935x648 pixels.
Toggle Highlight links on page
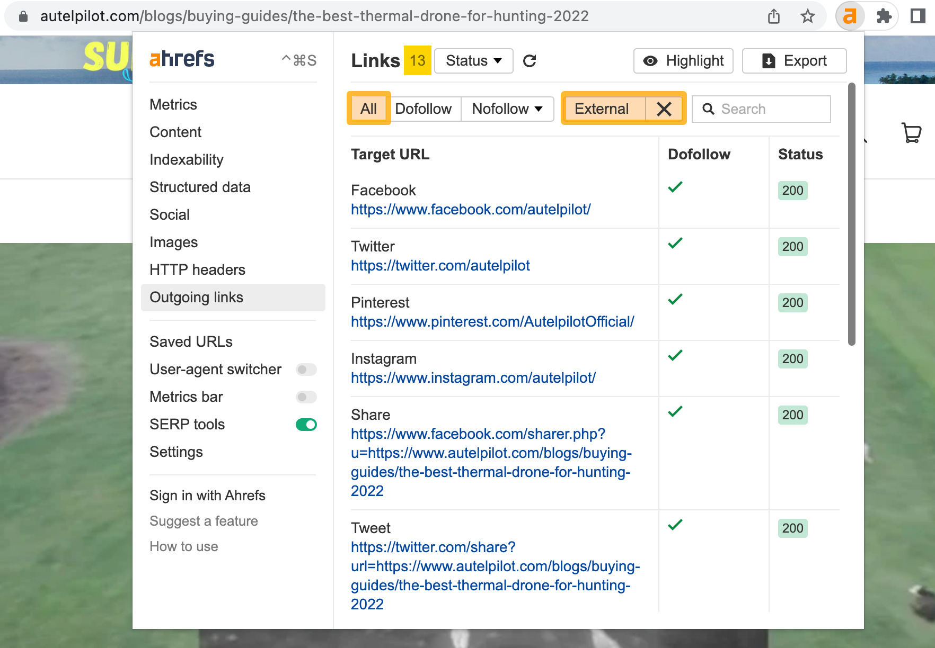683,61
